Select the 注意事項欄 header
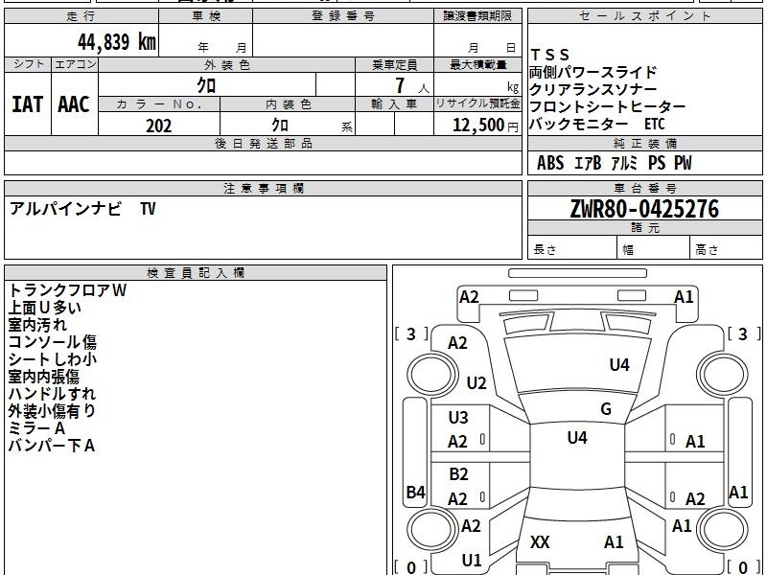 (x=264, y=188)
